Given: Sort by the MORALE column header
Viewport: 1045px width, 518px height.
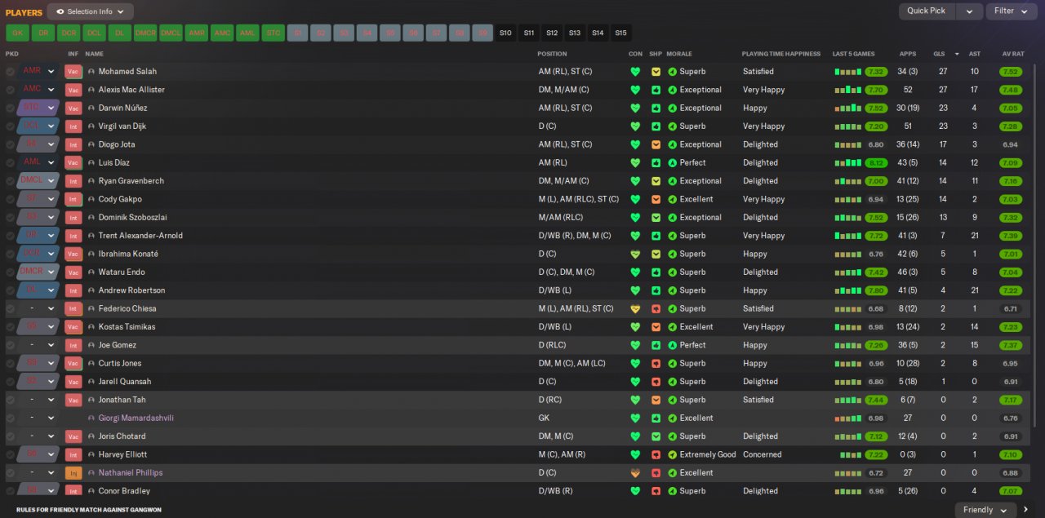Looking at the screenshot, I should point(679,54).
